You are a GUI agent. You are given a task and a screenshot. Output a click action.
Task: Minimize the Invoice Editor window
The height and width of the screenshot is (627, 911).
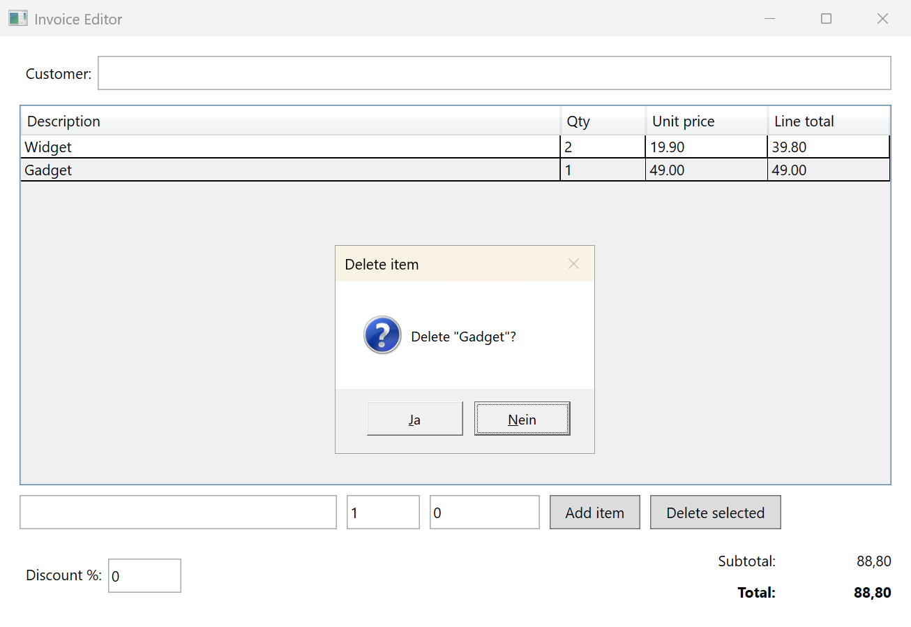pyautogui.click(x=770, y=19)
